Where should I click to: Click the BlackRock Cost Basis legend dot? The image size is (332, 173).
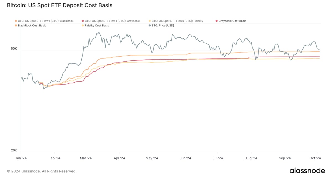[16, 26]
